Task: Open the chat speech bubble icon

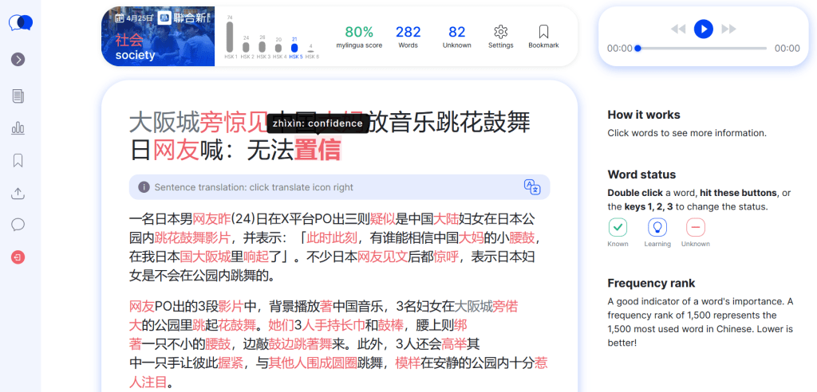Action: coord(18,225)
